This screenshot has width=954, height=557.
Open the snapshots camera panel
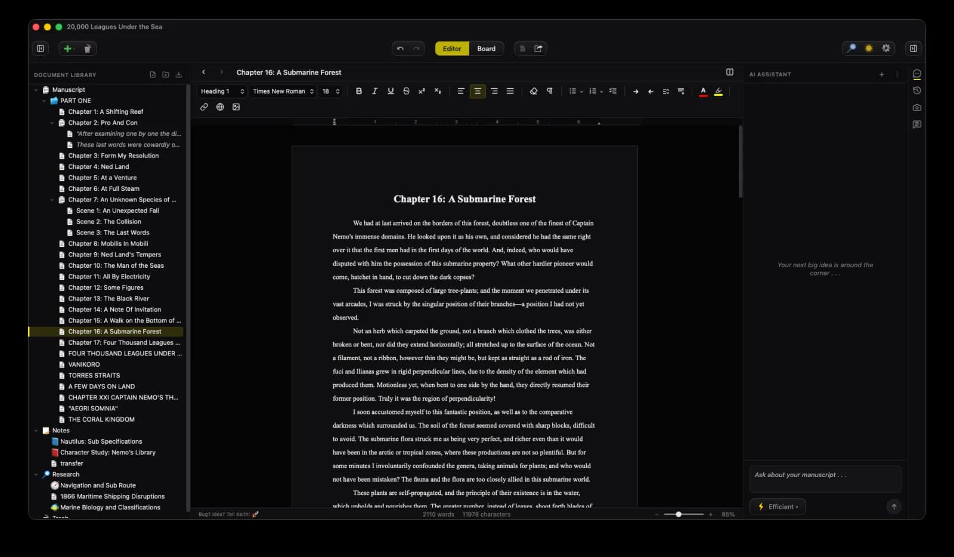(917, 107)
